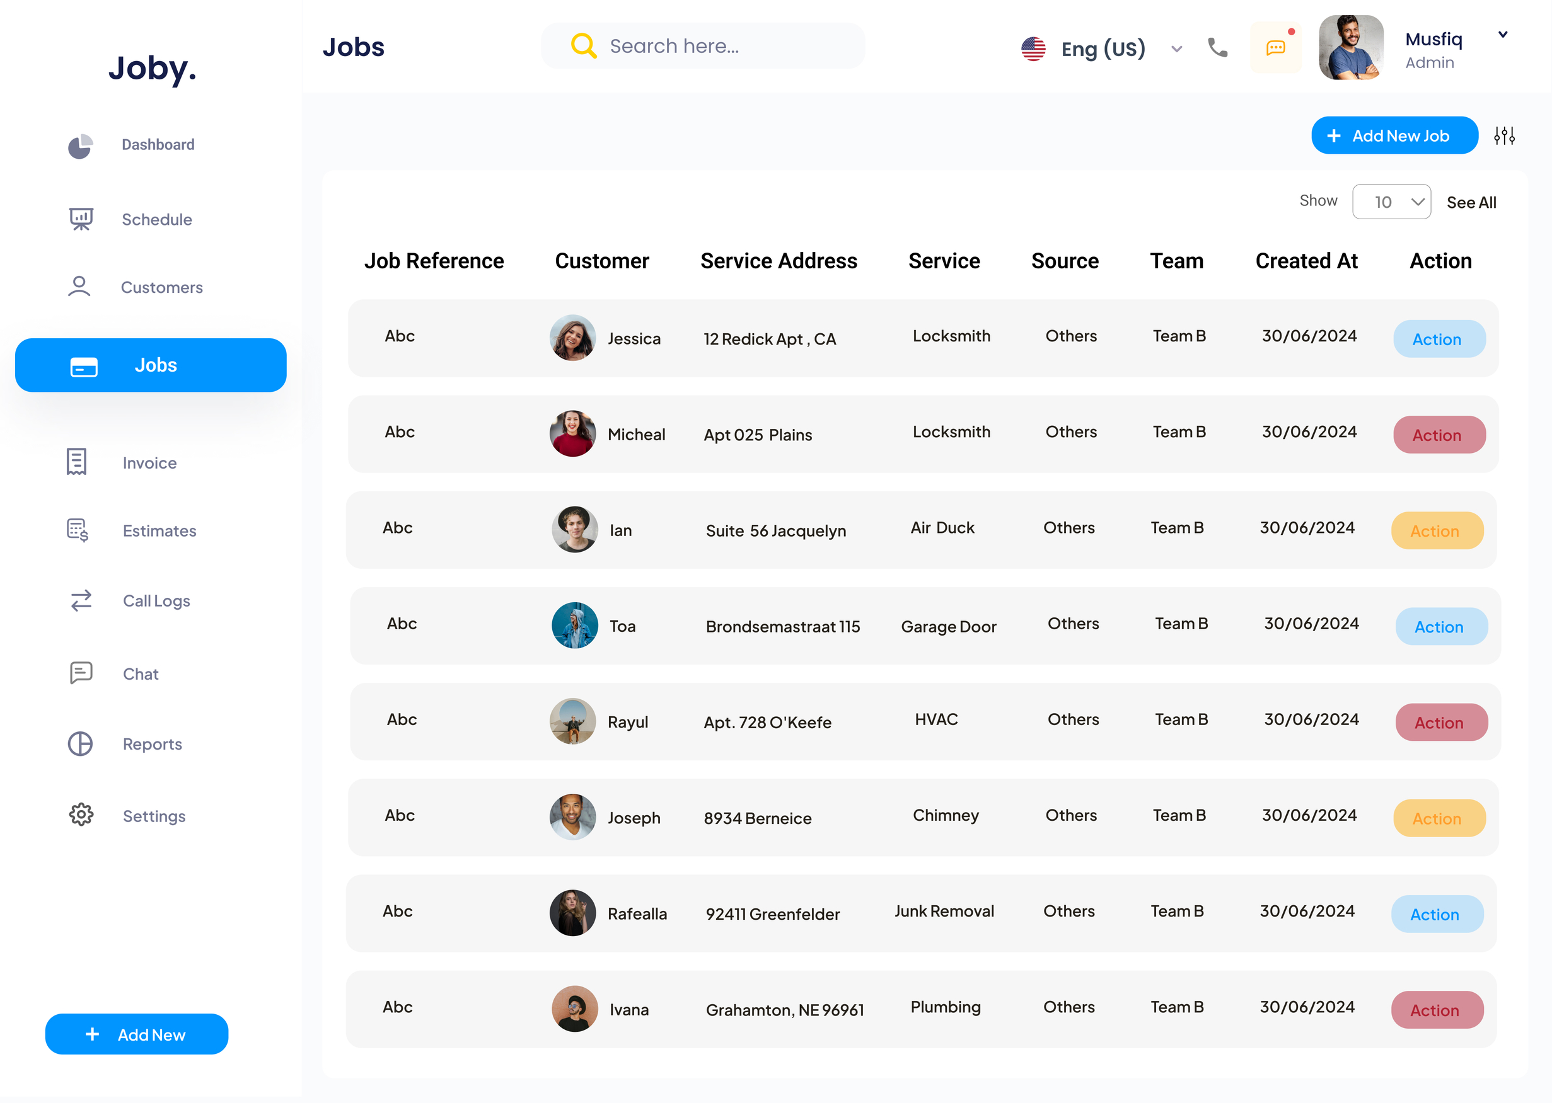Image resolution: width=1552 pixels, height=1103 pixels.
Task: Focus the Search here input field
Action: (703, 46)
